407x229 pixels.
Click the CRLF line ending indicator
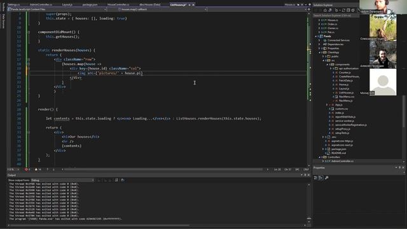[x=306, y=170]
